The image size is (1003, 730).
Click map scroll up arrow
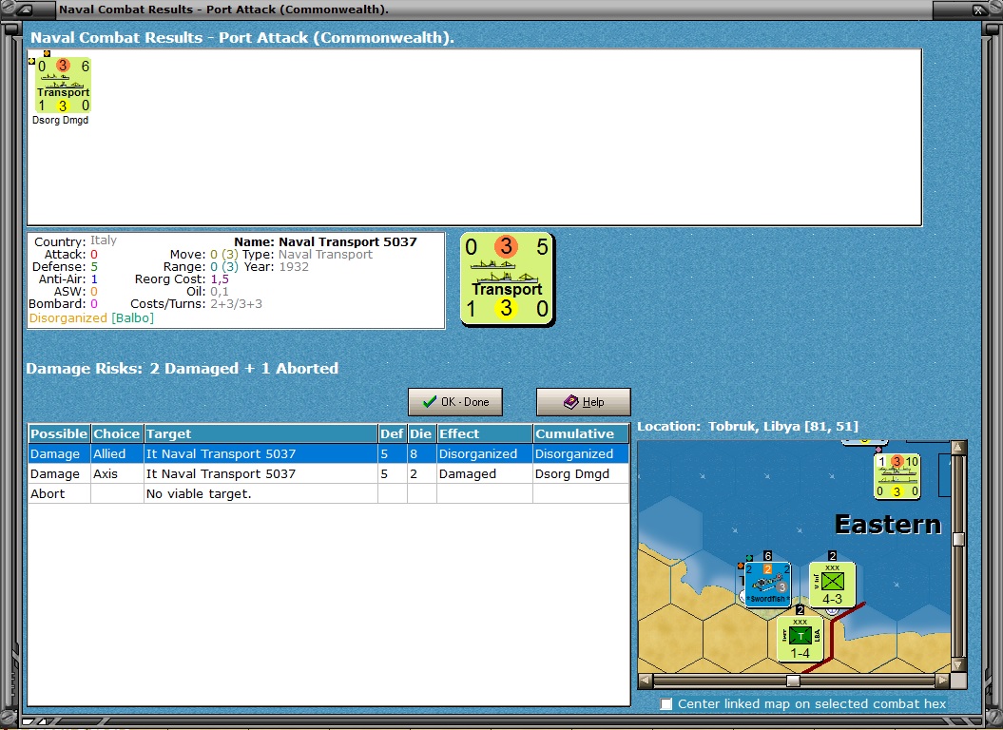pyautogui.click(x=958, y=447)
